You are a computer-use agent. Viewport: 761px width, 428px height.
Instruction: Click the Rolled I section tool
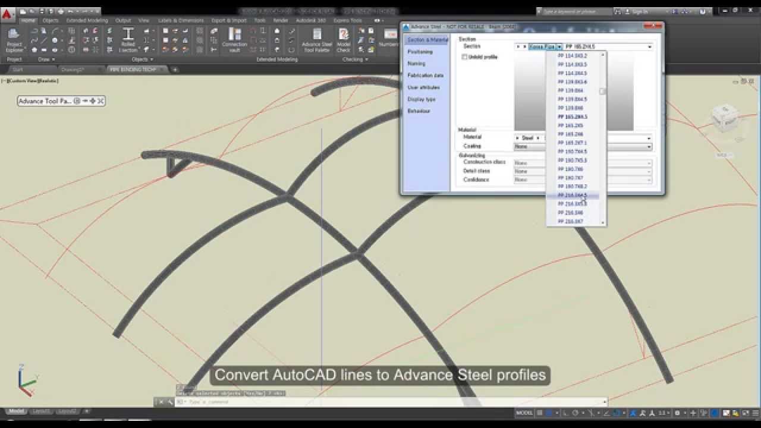point(128,39)
